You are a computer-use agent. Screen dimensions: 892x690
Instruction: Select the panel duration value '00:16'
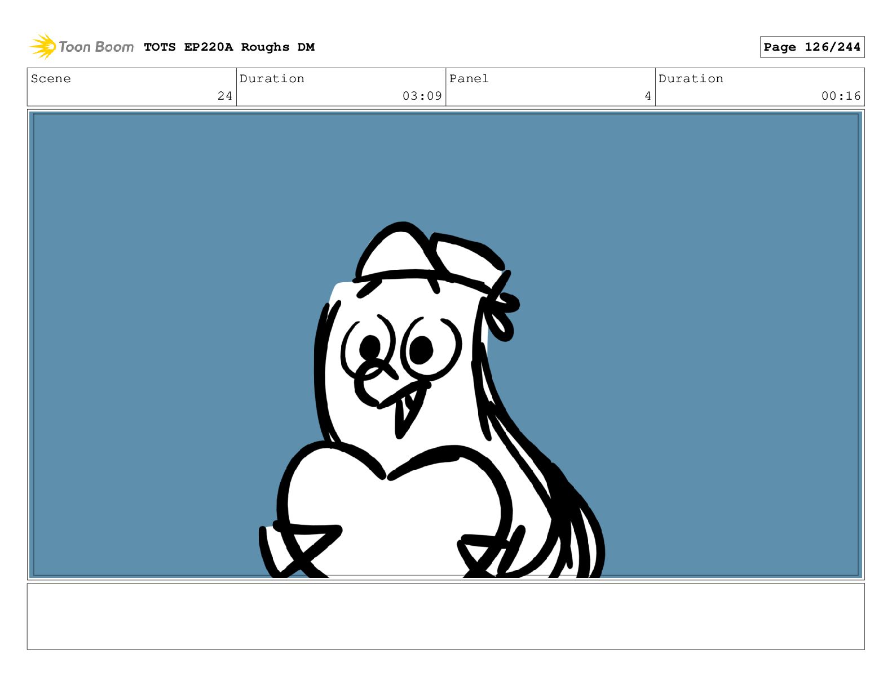pos(841,96)
